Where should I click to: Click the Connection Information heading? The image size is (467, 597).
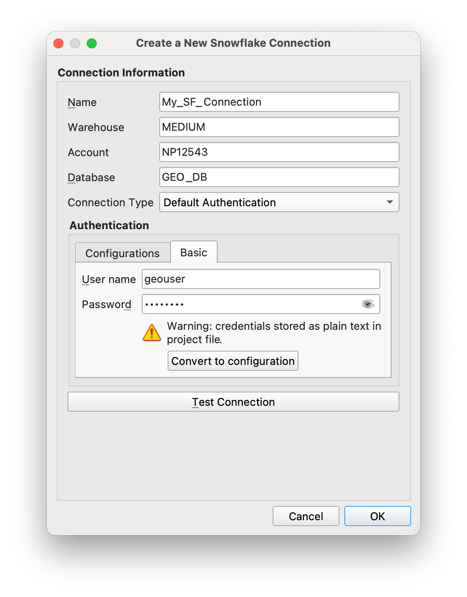tap(121, 73)
